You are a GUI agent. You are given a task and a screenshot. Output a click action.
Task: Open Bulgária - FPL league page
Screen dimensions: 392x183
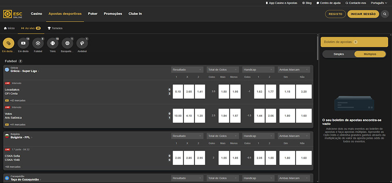[x=22, y=137]
